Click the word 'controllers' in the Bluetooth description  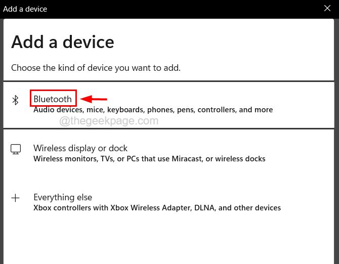pyautogui.click(x=217, y=110)
